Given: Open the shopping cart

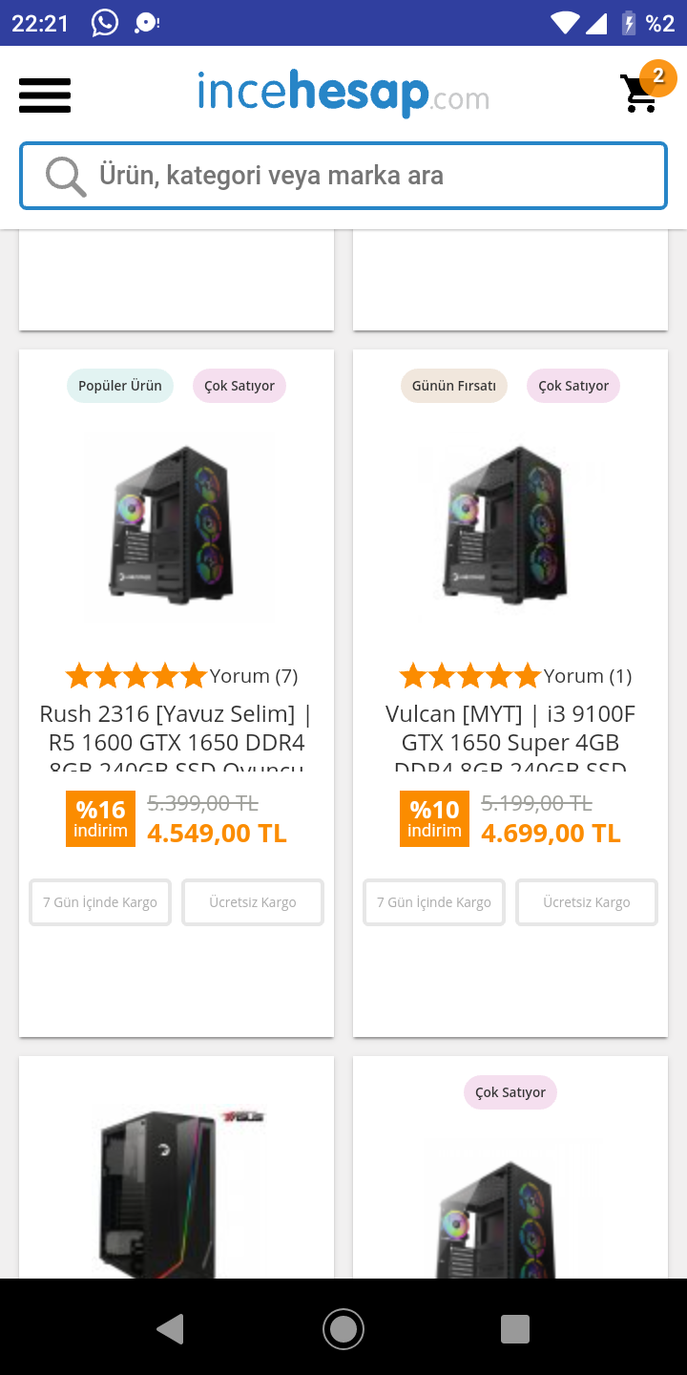Looking at the screenshot, I should pyautogui.click(x=640, y=93).
